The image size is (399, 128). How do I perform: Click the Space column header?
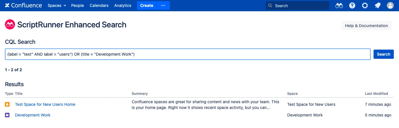(x=292, y=94)
